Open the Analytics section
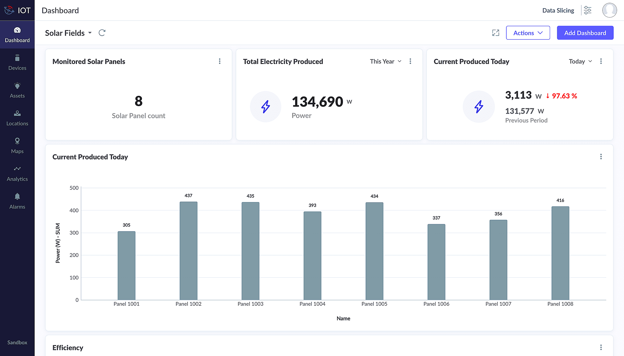The image size is (624, 356). pyautogui.click(x=17, y=173)
